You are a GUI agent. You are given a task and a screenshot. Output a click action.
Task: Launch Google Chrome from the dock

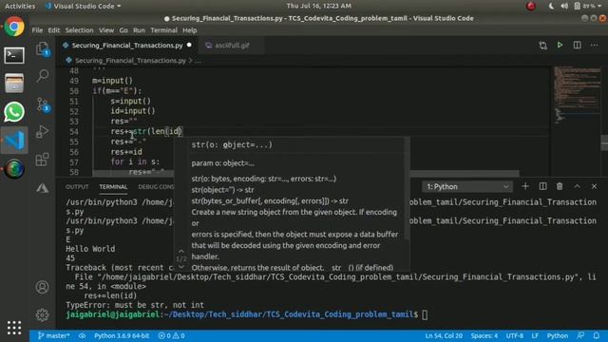pos(14,27)
